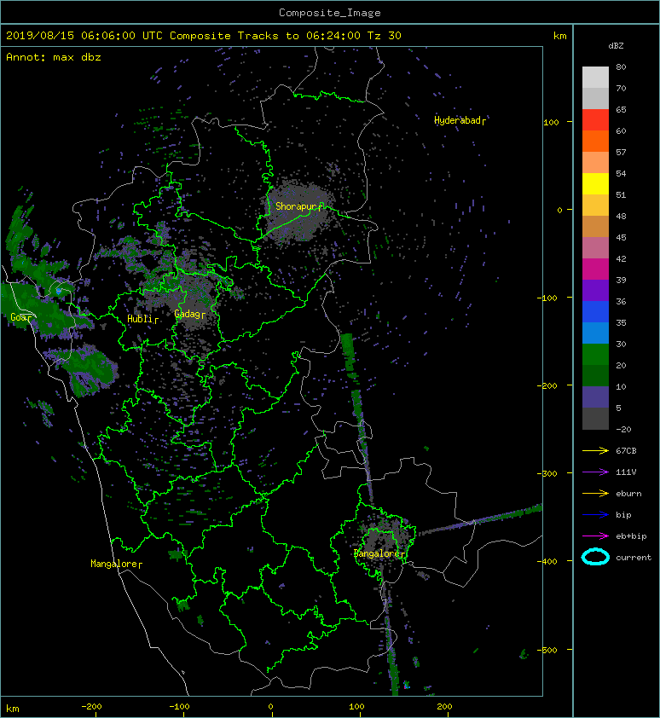Viewport: 660px width, 718px height.
Task: Click the -20 value on dBZ scale
Action: click(623, 430)
